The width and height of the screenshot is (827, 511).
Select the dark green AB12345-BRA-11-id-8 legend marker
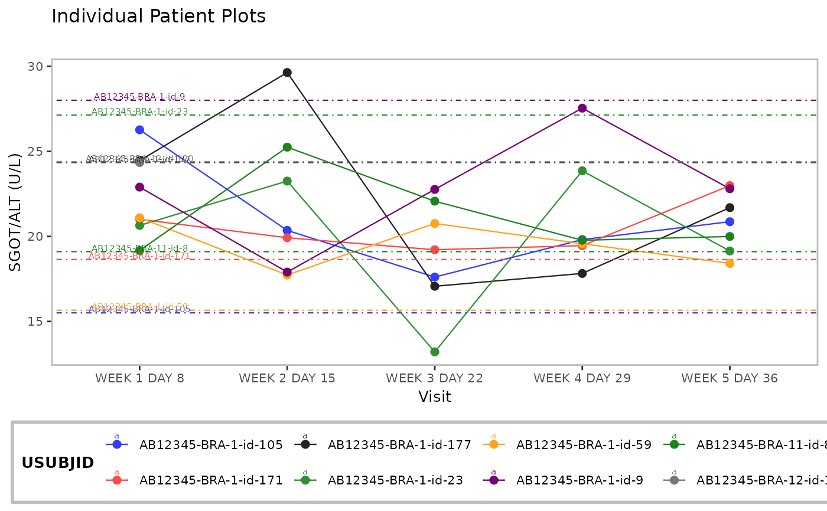[x=674, y=445]
